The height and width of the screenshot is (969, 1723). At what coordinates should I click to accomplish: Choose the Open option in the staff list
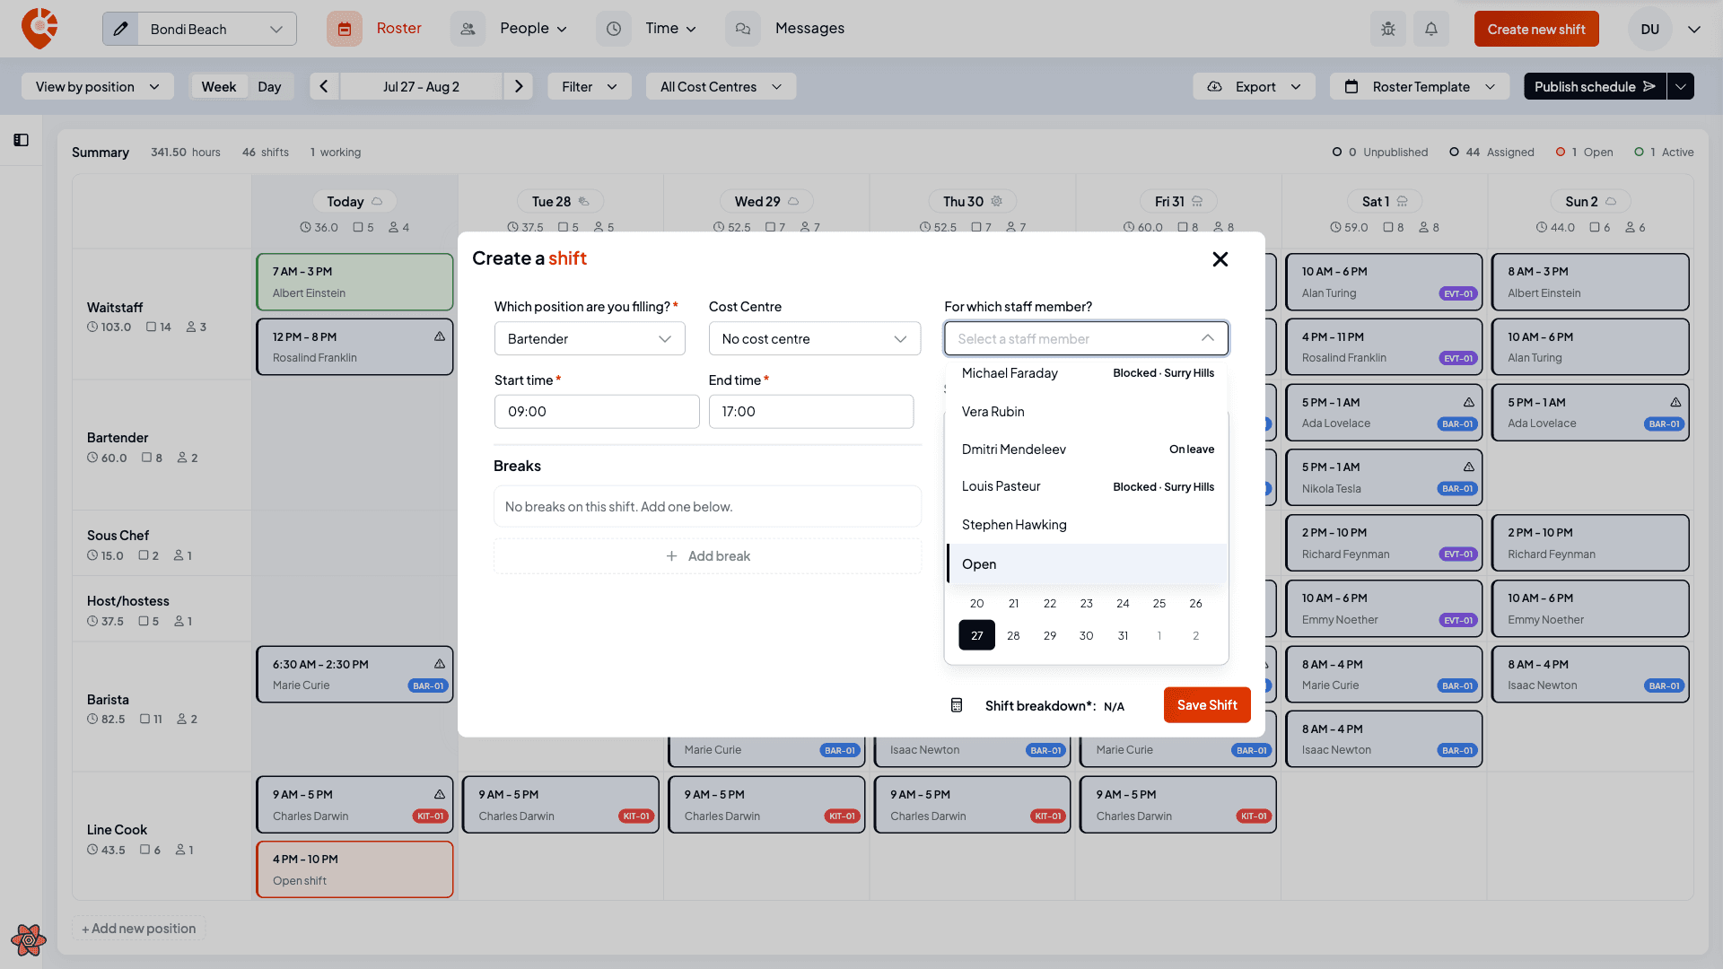1087,563
